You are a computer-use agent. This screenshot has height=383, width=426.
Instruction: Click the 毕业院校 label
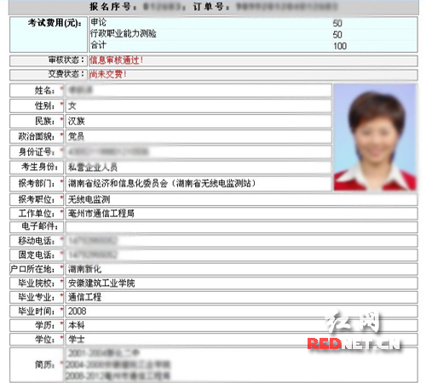coord(37,283)
